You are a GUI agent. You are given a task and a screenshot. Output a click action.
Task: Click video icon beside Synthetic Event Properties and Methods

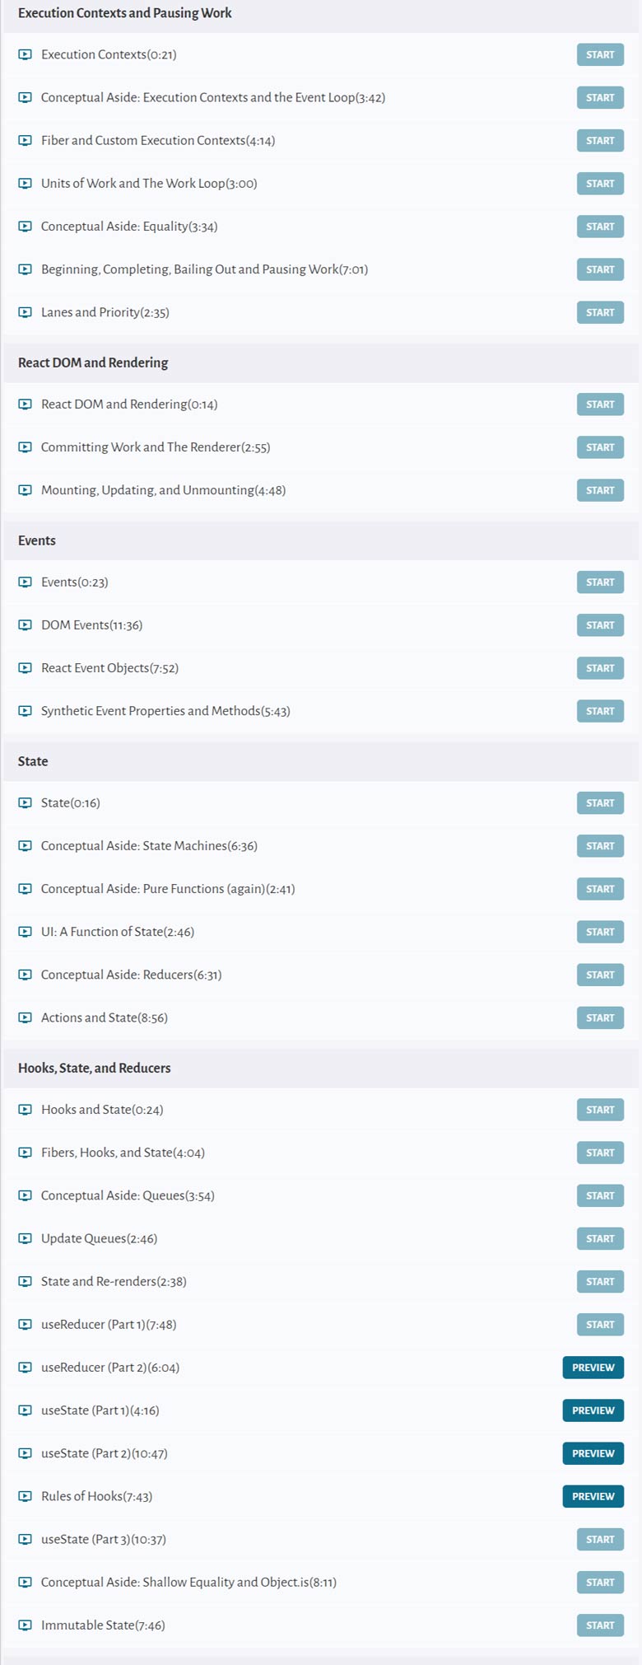pos(25,711)
